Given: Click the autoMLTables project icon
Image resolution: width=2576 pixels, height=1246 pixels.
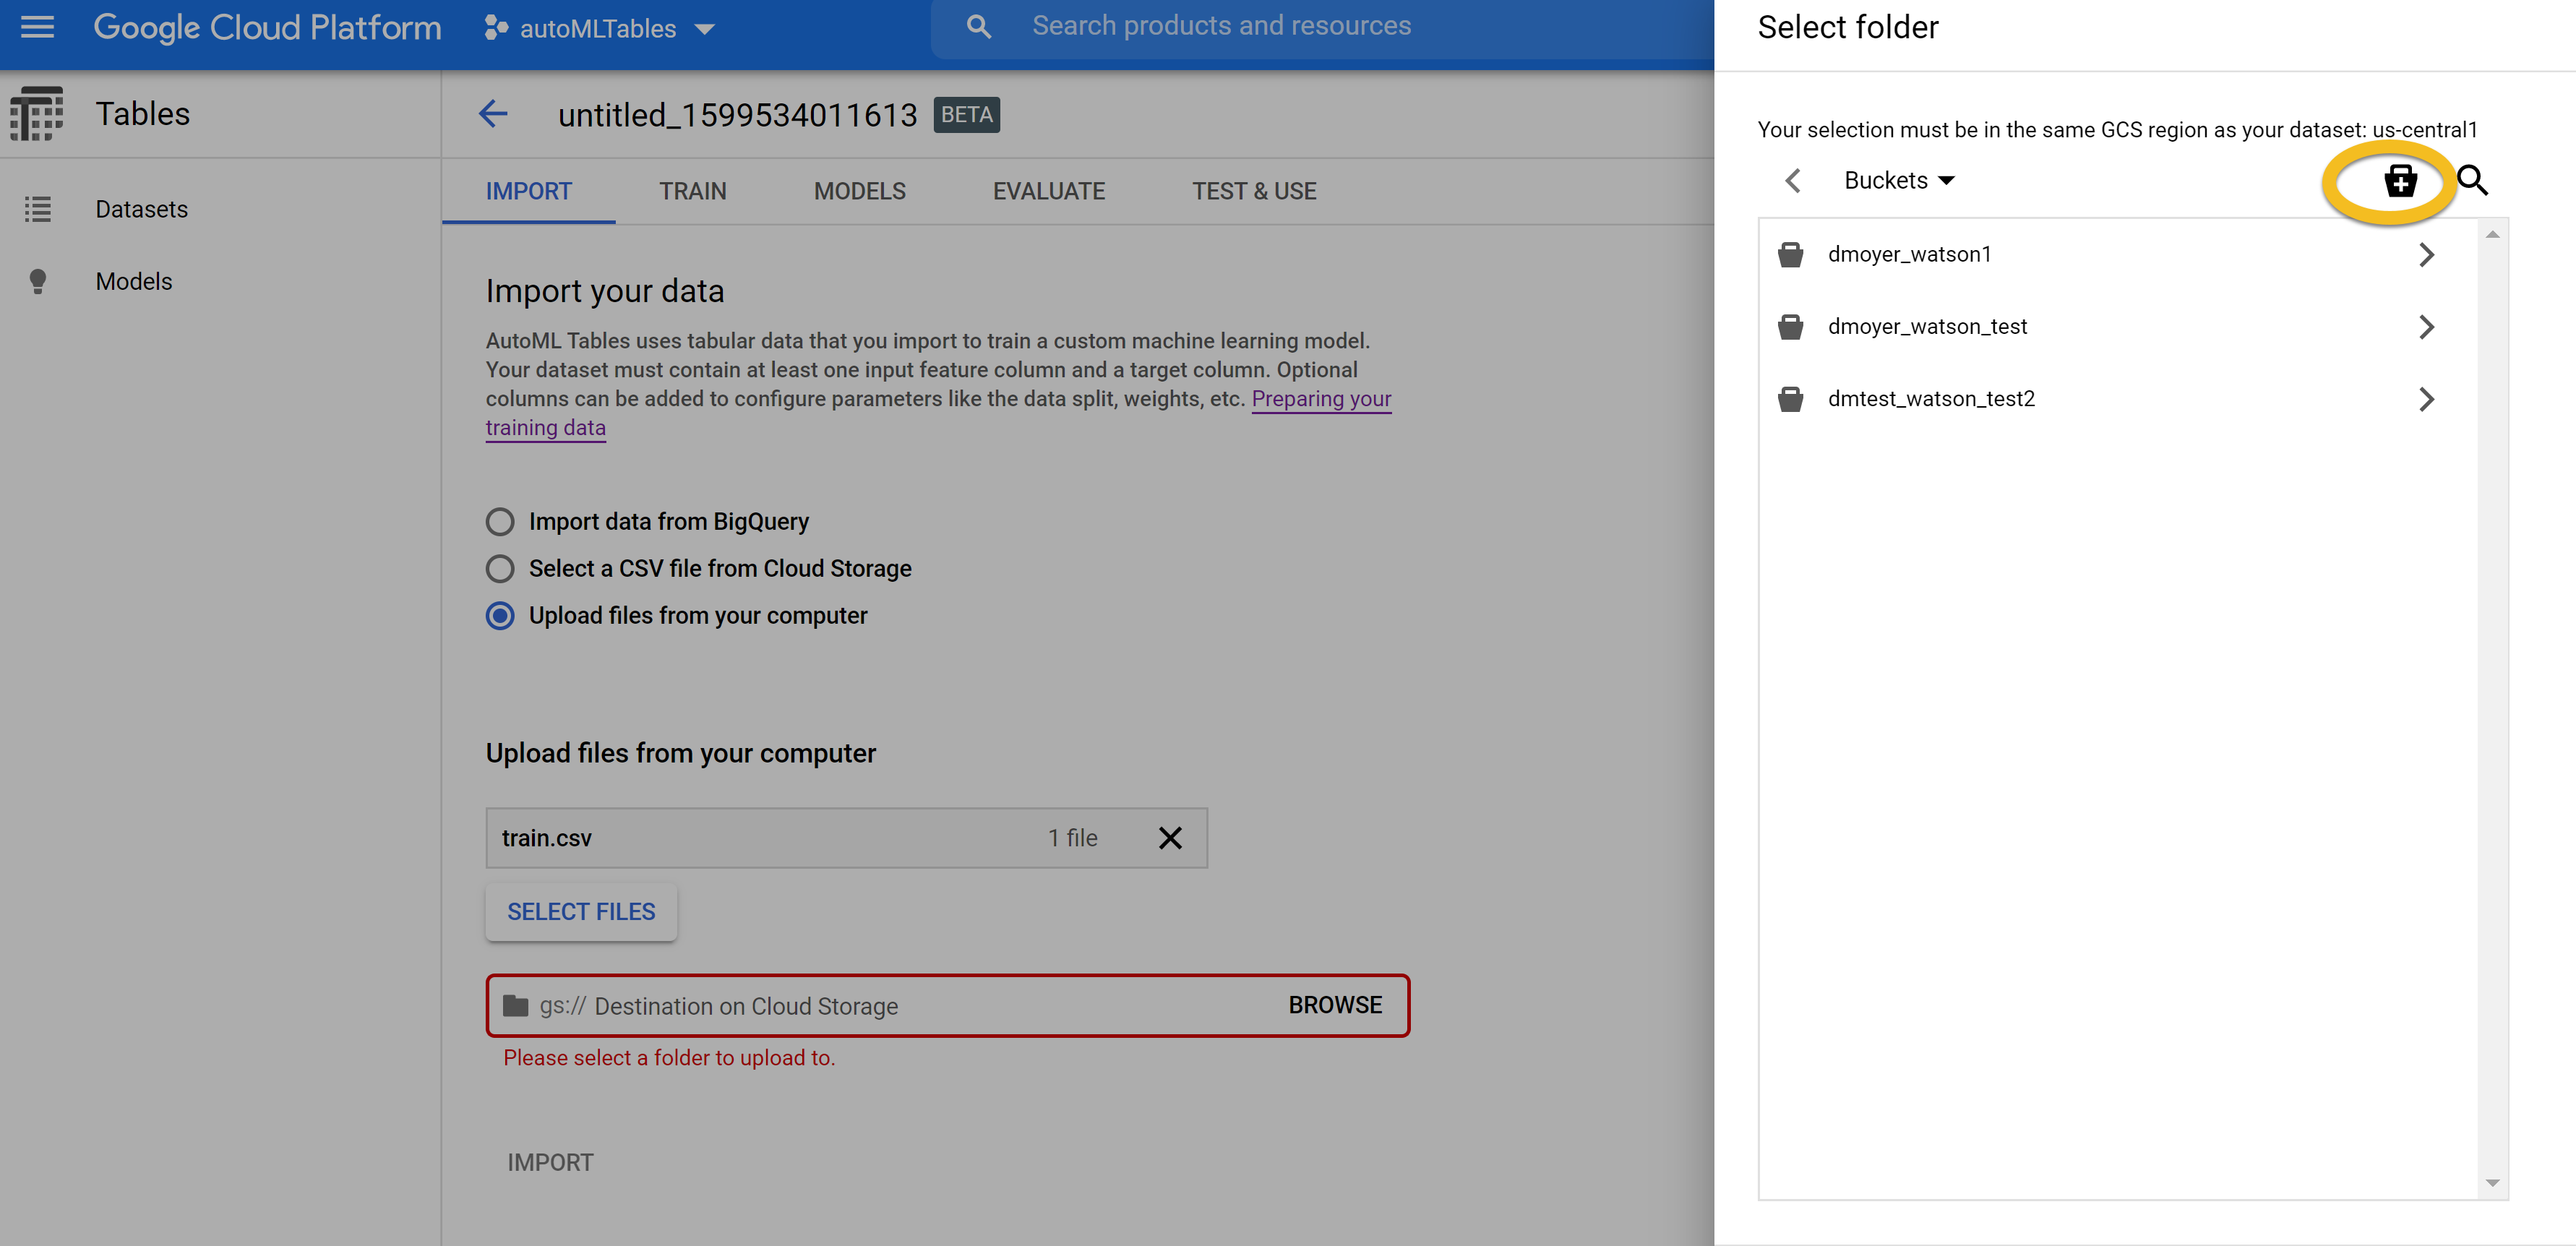Looking at the screenshot, I should click(495, 28).
